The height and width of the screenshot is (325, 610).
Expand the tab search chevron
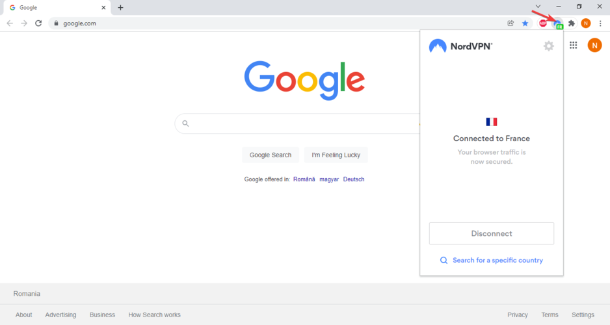pyautogui.click(x=538, y=6)
